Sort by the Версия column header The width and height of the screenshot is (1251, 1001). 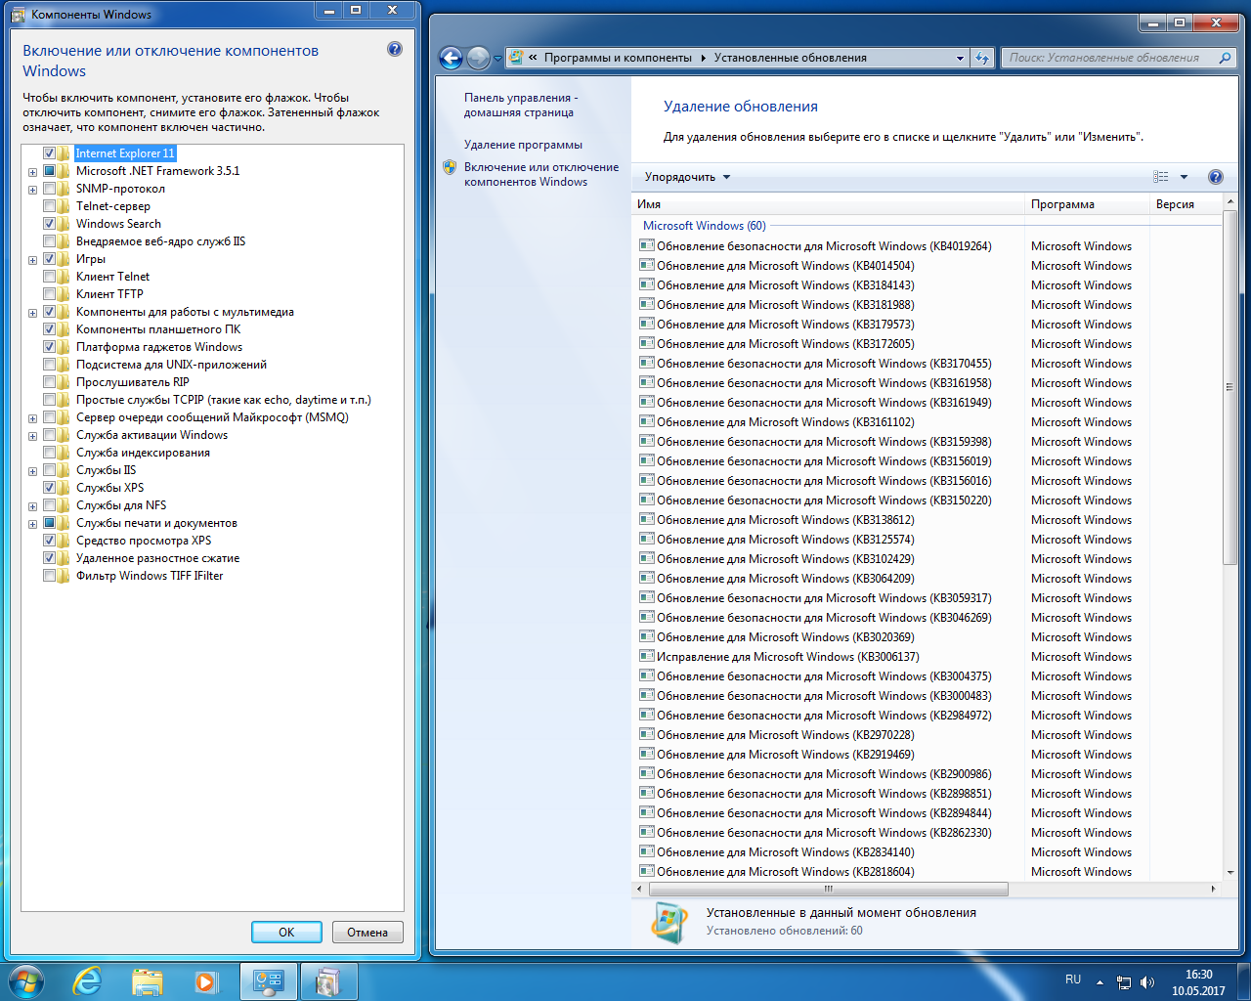click(1186, 204)
